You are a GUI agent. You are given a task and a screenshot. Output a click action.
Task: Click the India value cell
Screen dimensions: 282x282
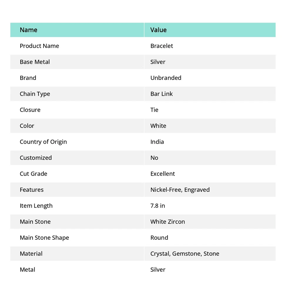point(157,142)
